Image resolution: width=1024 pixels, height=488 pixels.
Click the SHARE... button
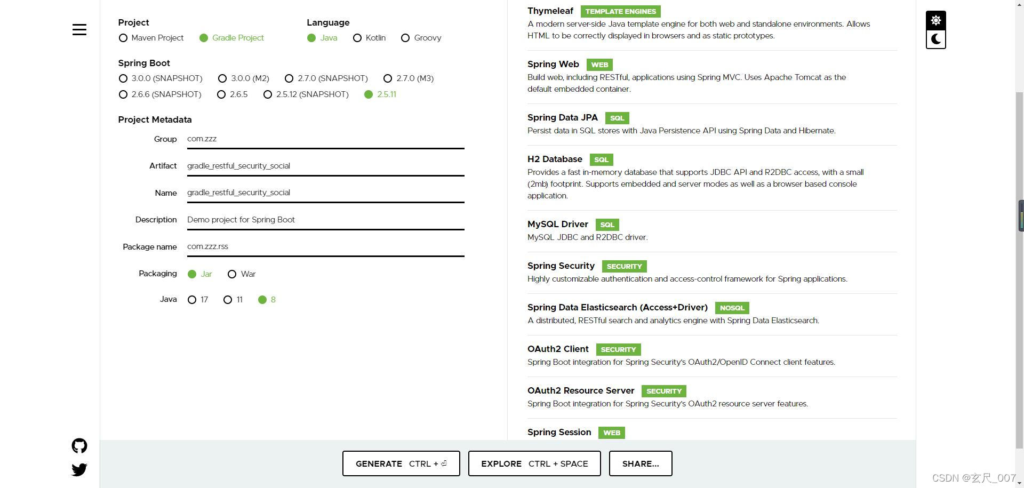pyautogui.click(x=641, y=463)
